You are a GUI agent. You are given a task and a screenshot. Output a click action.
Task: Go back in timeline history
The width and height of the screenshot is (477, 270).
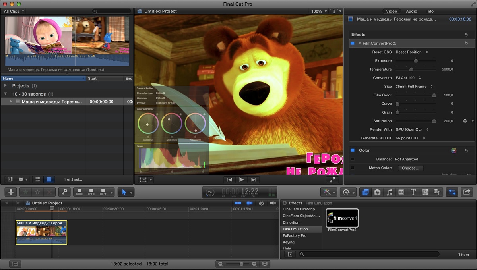point(6,203)
